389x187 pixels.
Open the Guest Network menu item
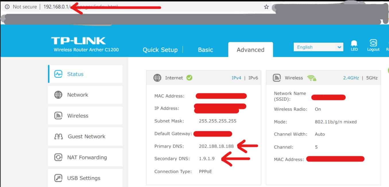click(x=85, y=136)
